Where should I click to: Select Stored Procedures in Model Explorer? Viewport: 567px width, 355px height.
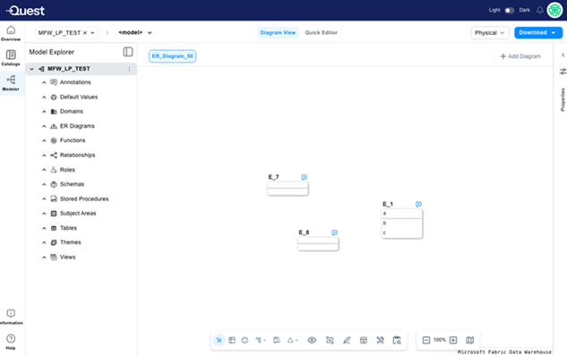[x=84, y=199]
